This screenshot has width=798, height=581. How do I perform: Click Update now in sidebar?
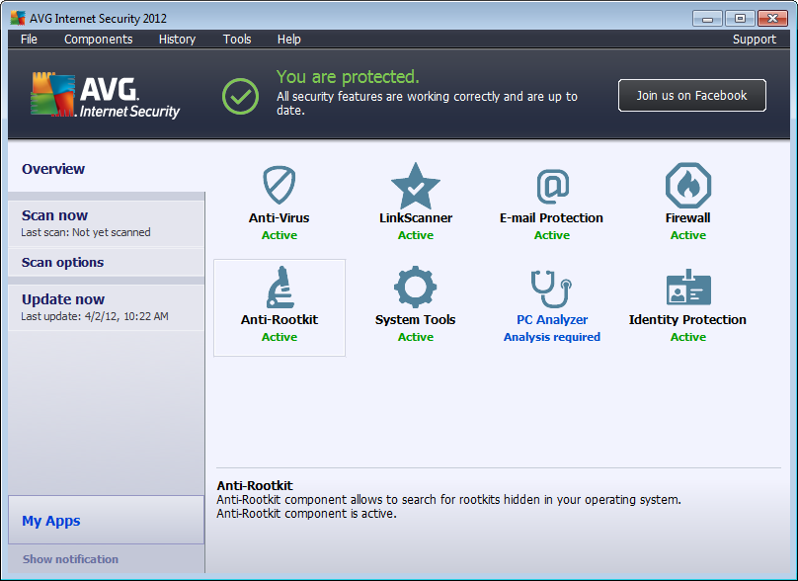point(63,299)
